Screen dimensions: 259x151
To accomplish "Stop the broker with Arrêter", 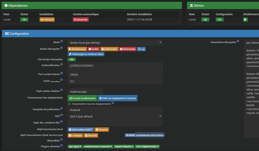I will (x=93, y=49).
